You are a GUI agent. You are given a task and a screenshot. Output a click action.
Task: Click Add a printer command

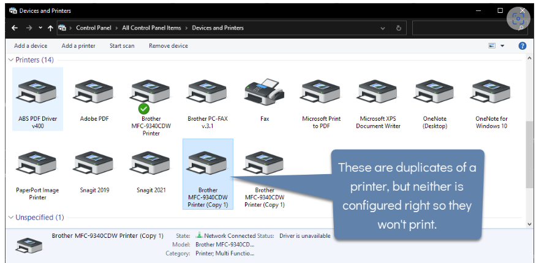click(x=78, y=46)
